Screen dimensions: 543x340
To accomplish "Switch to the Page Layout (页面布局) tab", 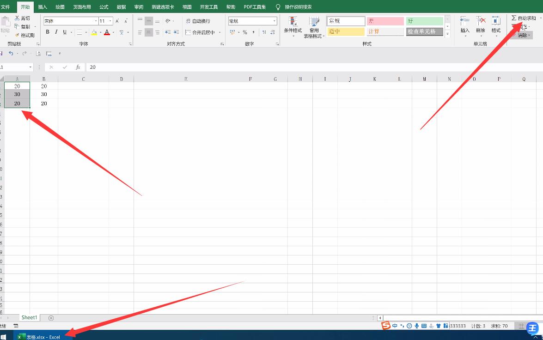I will [x=82, y=7].
